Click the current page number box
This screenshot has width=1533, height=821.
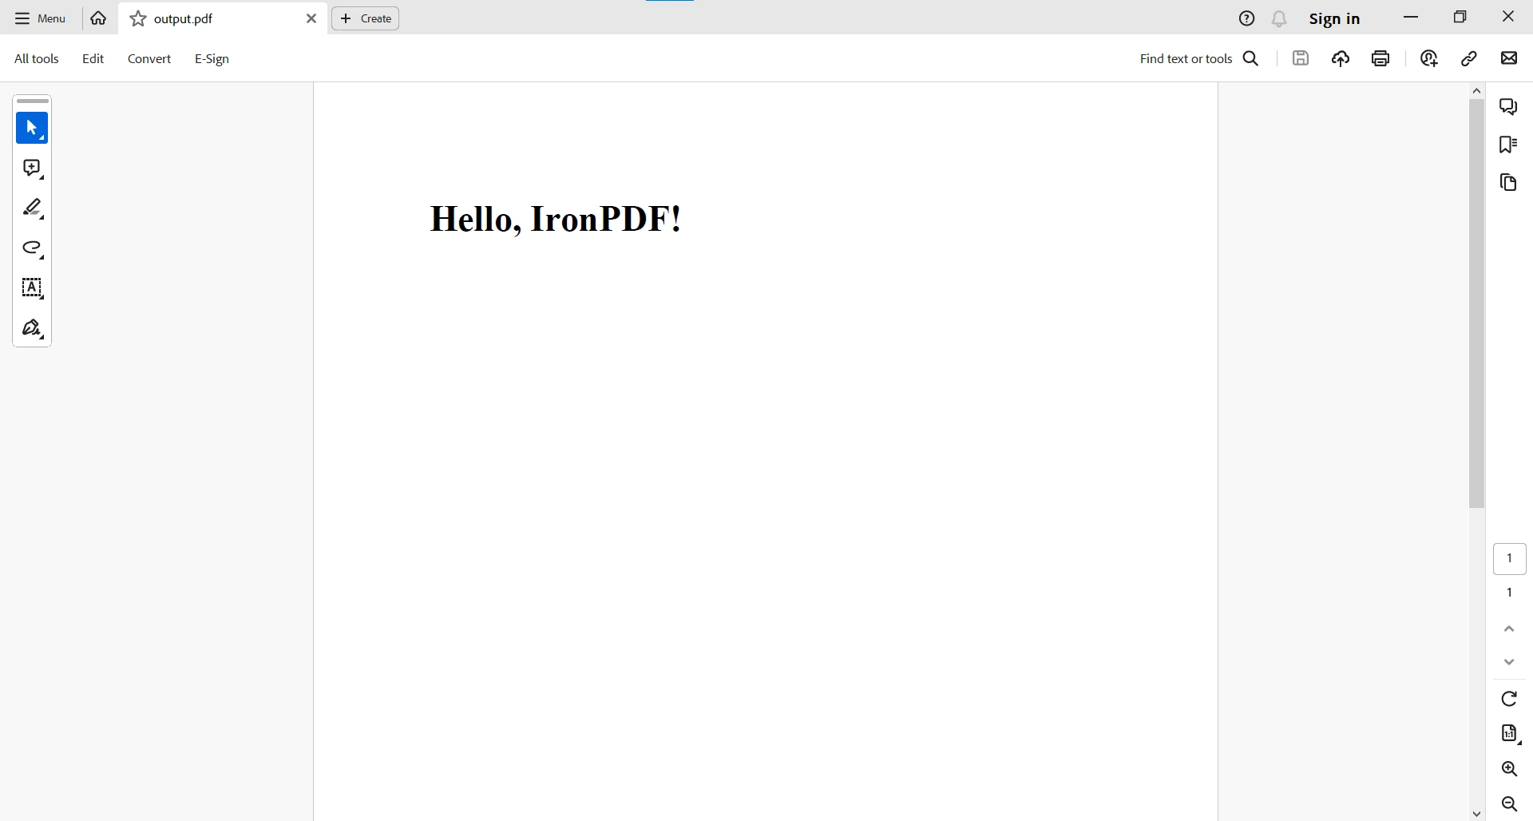pyautogui.click(x=1510, y=559)
